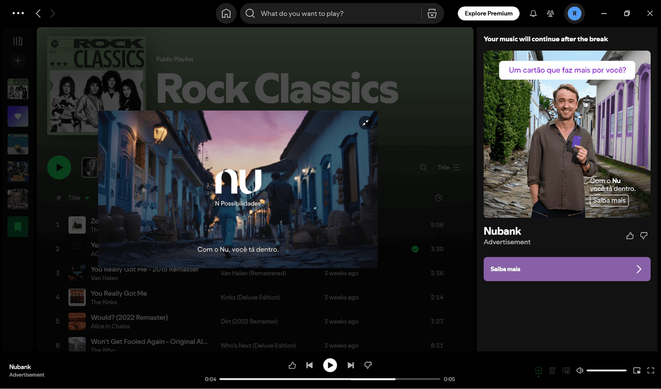661x389 pixels.
Task: Skip to previous track
Action: pos(309,365)
